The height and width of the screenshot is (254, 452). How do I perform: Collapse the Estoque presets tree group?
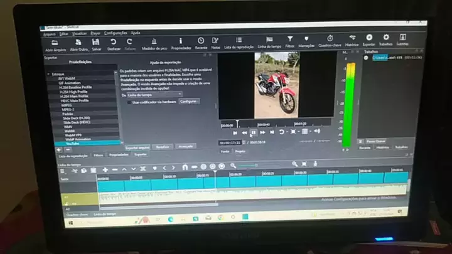[47, 74]
